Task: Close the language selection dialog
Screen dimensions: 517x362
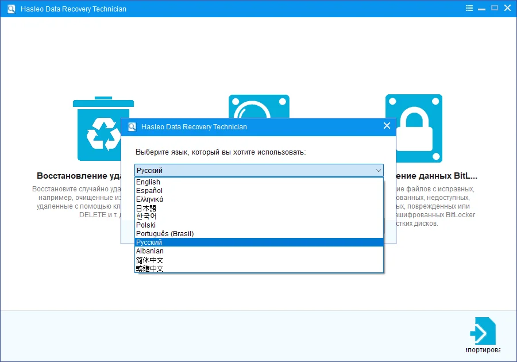Action: pyautogui.click(x=387, y=126)
